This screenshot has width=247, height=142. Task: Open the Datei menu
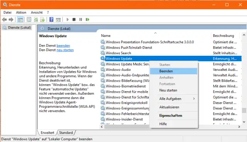(7, 12)
